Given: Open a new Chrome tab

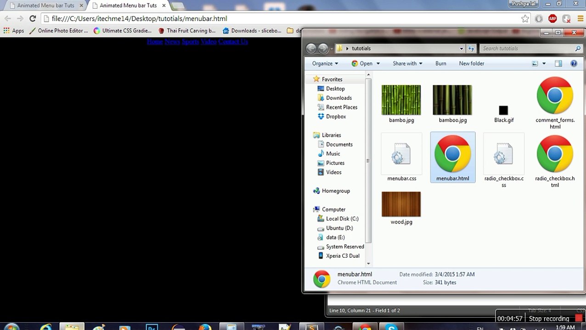Looking at the screenshot, I should [178, 6].
